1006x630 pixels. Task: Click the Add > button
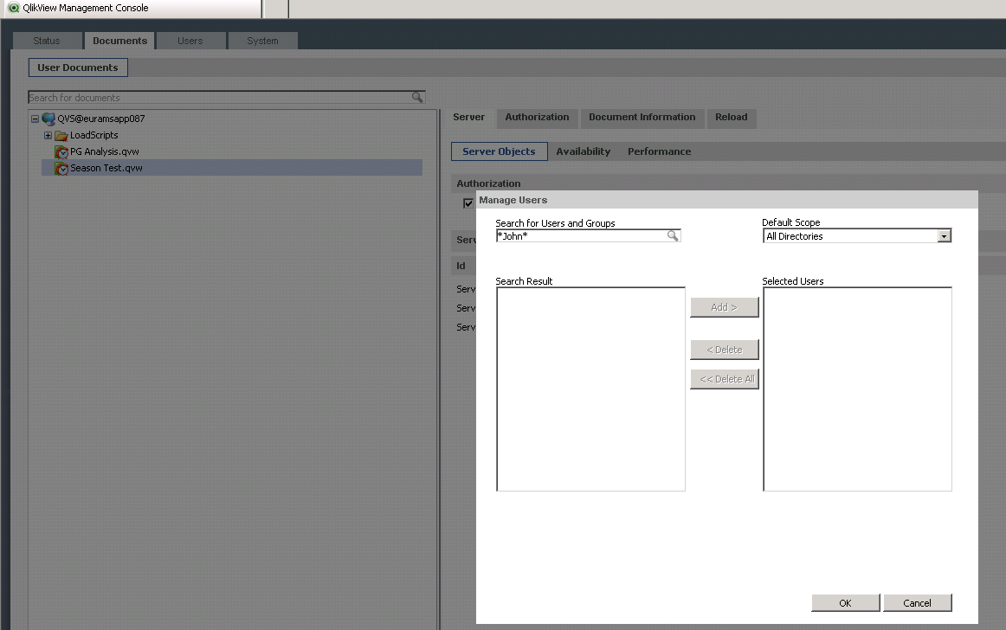(725, 307)
